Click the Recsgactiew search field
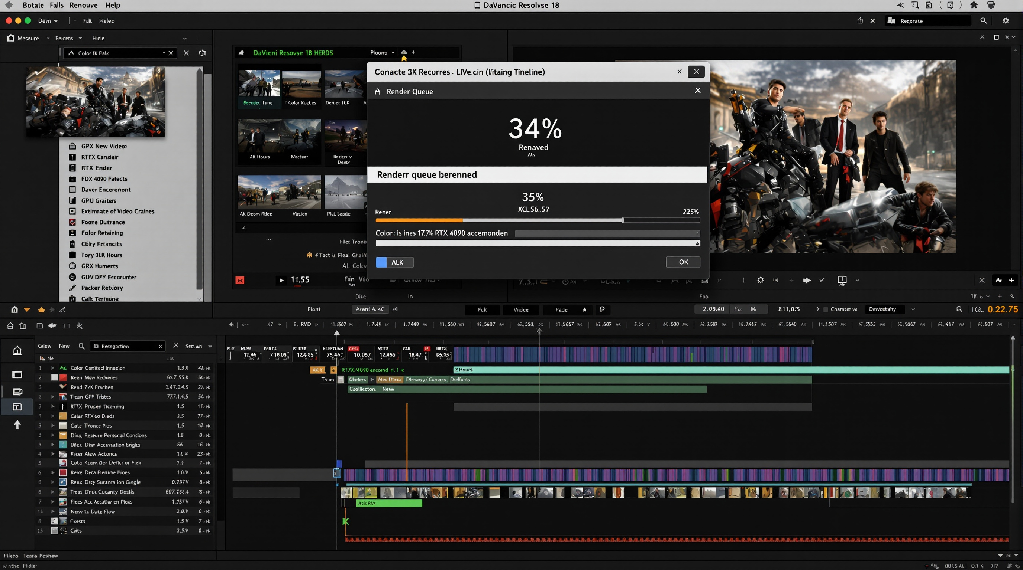The height and width of the screenshot is (570, 1023). 127,346
